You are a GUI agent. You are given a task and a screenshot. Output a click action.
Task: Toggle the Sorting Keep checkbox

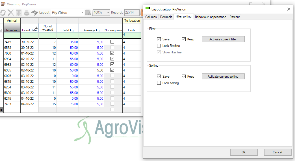click(x=184, y=76)
